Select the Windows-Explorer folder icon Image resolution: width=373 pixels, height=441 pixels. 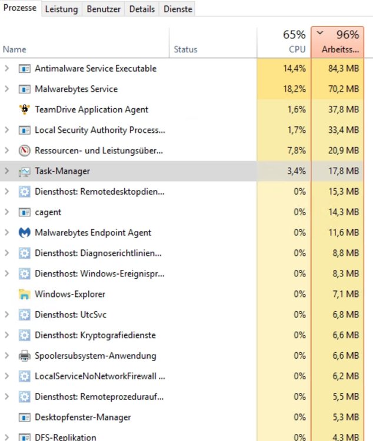click(24, 294)
